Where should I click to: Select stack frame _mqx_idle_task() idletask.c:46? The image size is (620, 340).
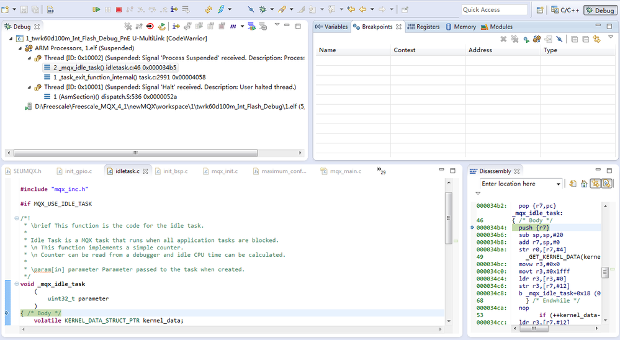[110, 68]
